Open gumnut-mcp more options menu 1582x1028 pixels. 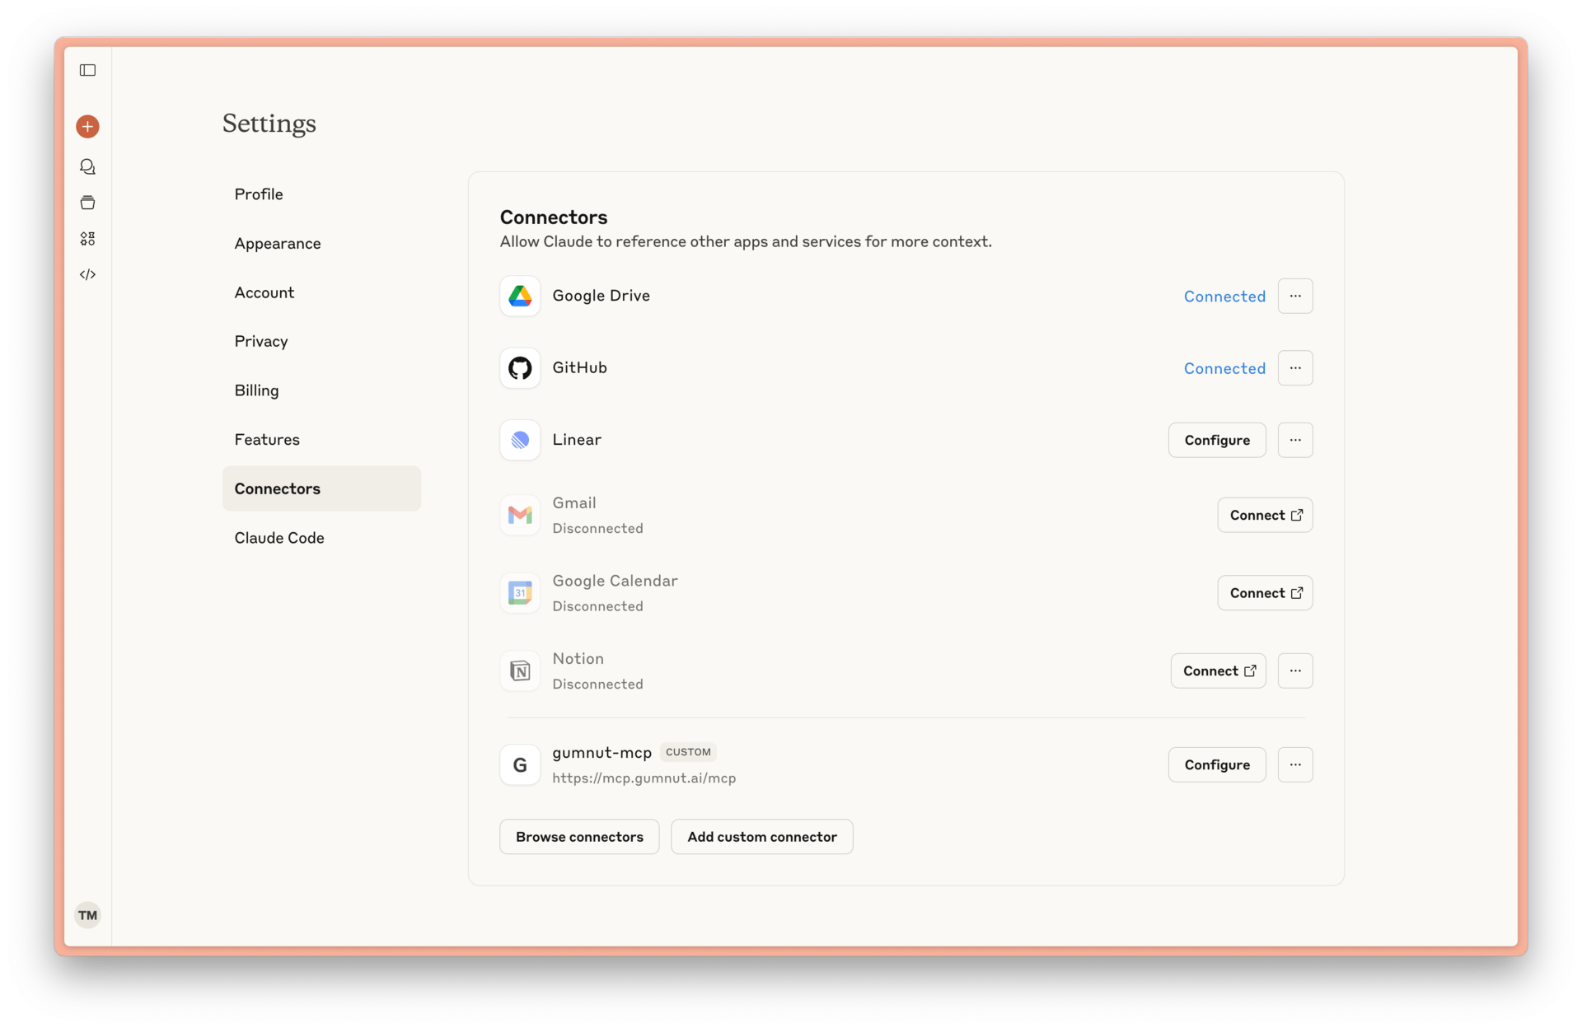(x=1294, y=765)
